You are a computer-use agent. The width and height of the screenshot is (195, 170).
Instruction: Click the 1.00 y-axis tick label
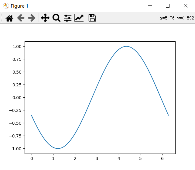pyautogui.click(x=17, y=47)
